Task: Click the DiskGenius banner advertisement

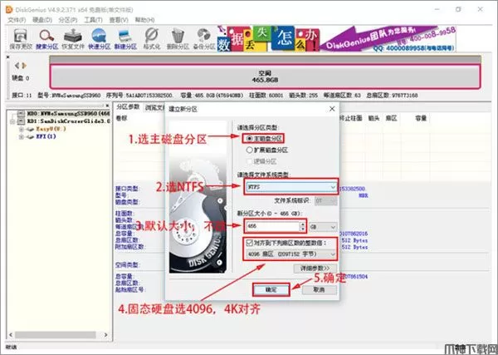Action: (x=337, y=39)
